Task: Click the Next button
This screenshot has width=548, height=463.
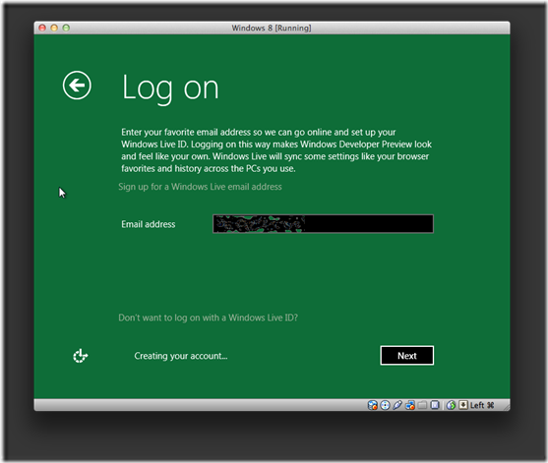Action: 406,356
